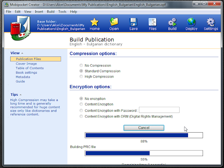Maximize the Mobipocket Creator window

[204, 4]
